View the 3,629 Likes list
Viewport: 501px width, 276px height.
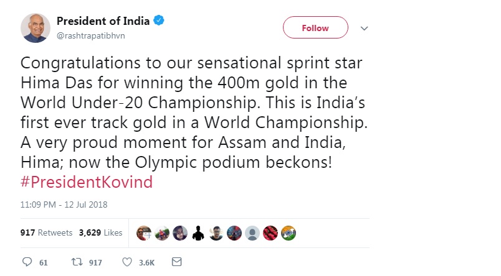coord(100,233)
